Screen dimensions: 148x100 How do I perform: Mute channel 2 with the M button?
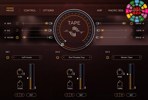(x=72, y=95)
